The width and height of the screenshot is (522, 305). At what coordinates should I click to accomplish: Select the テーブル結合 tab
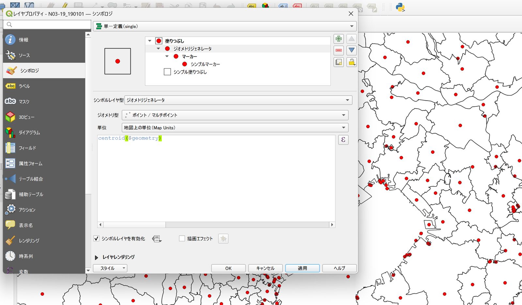click(x=44, y=179)
